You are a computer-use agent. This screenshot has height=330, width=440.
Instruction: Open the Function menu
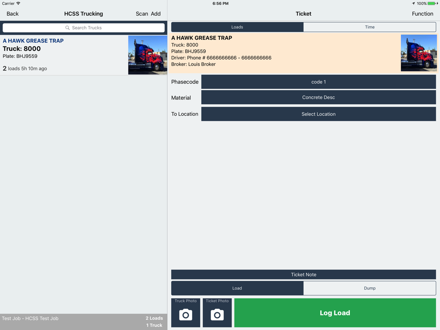[x=422, y=14]
